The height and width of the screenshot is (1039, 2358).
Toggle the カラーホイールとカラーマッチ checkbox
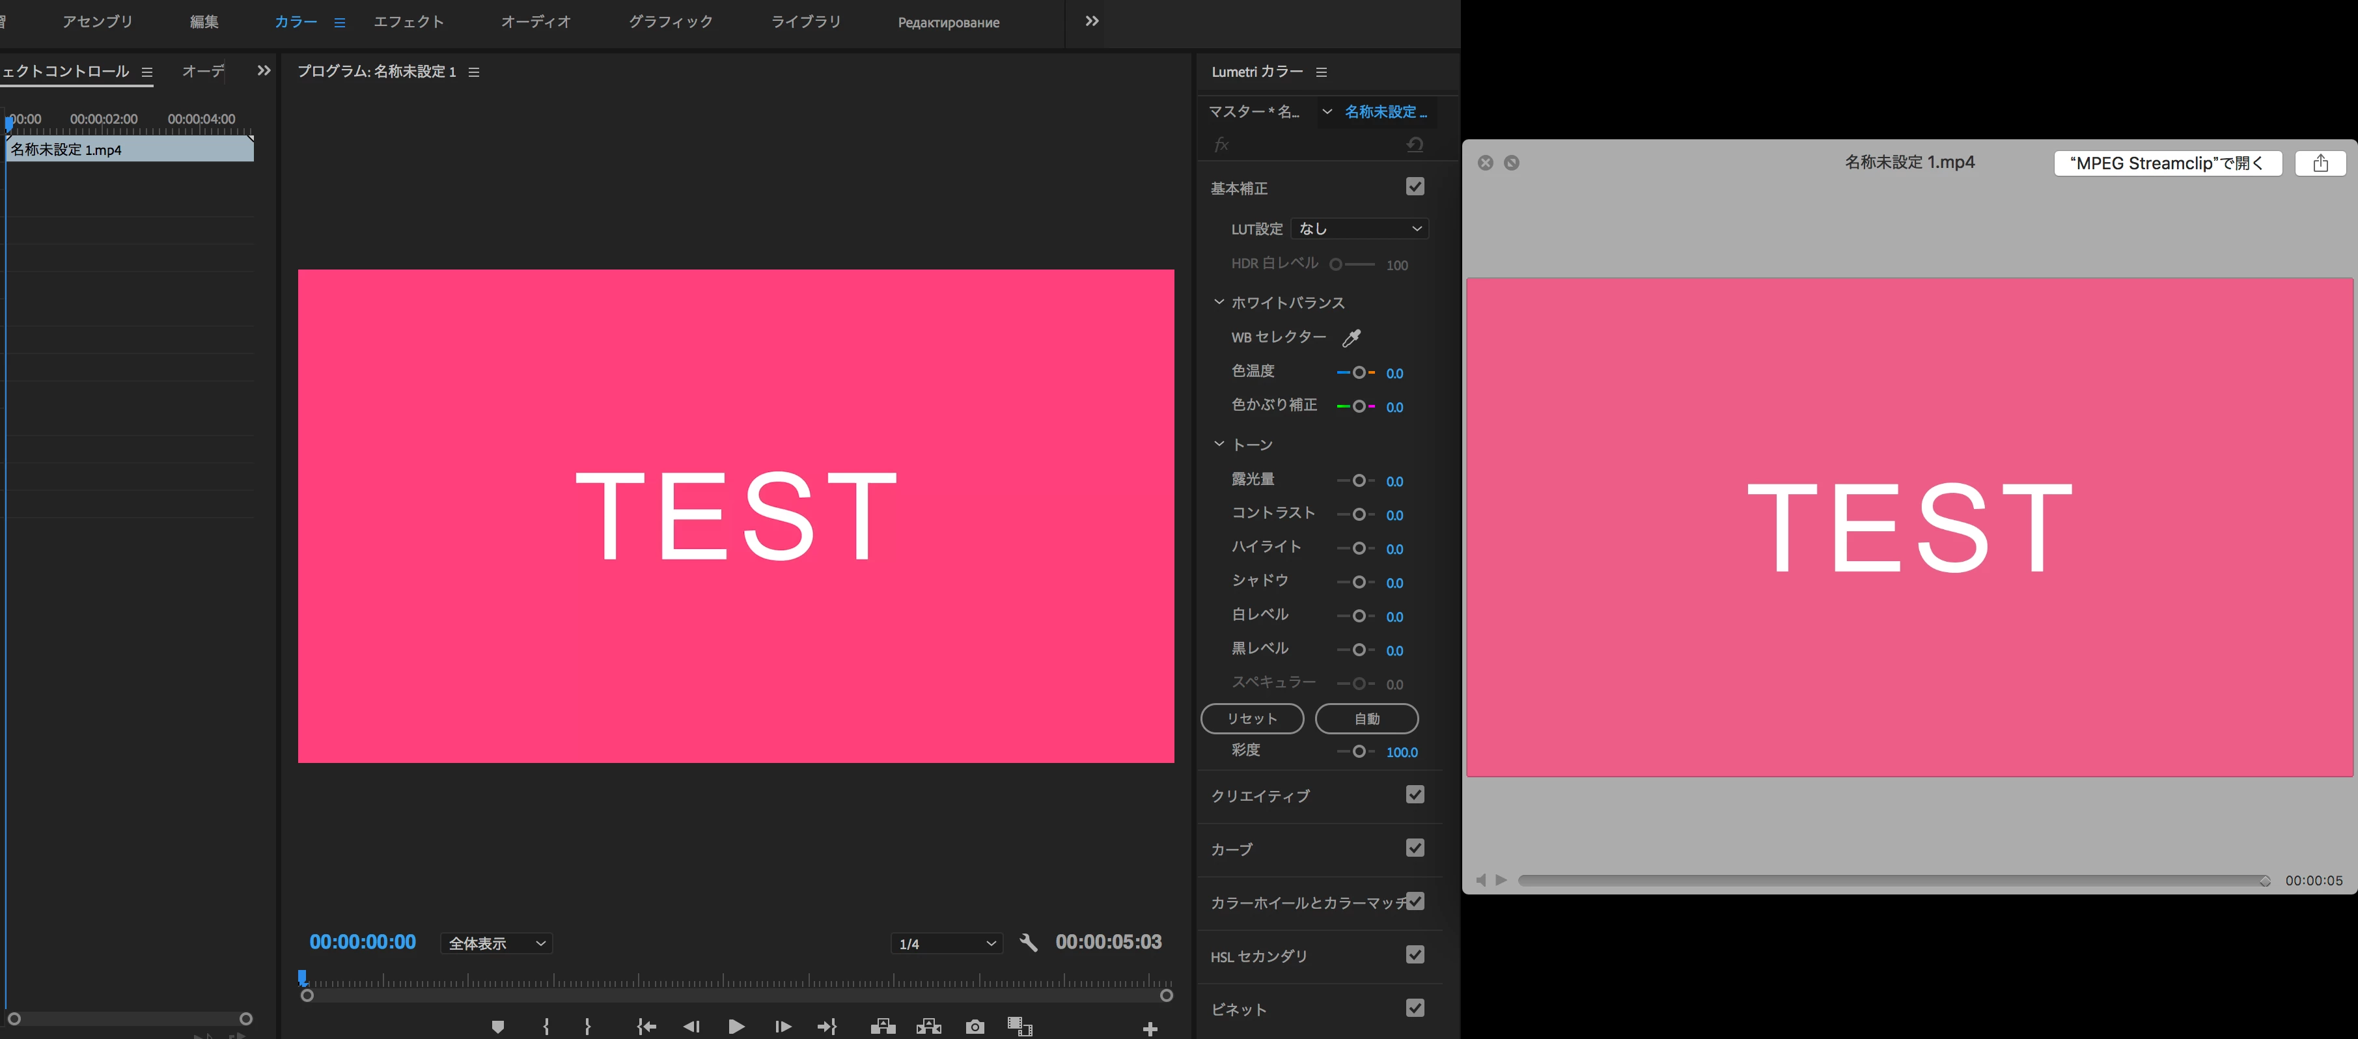click(1415, 902)
